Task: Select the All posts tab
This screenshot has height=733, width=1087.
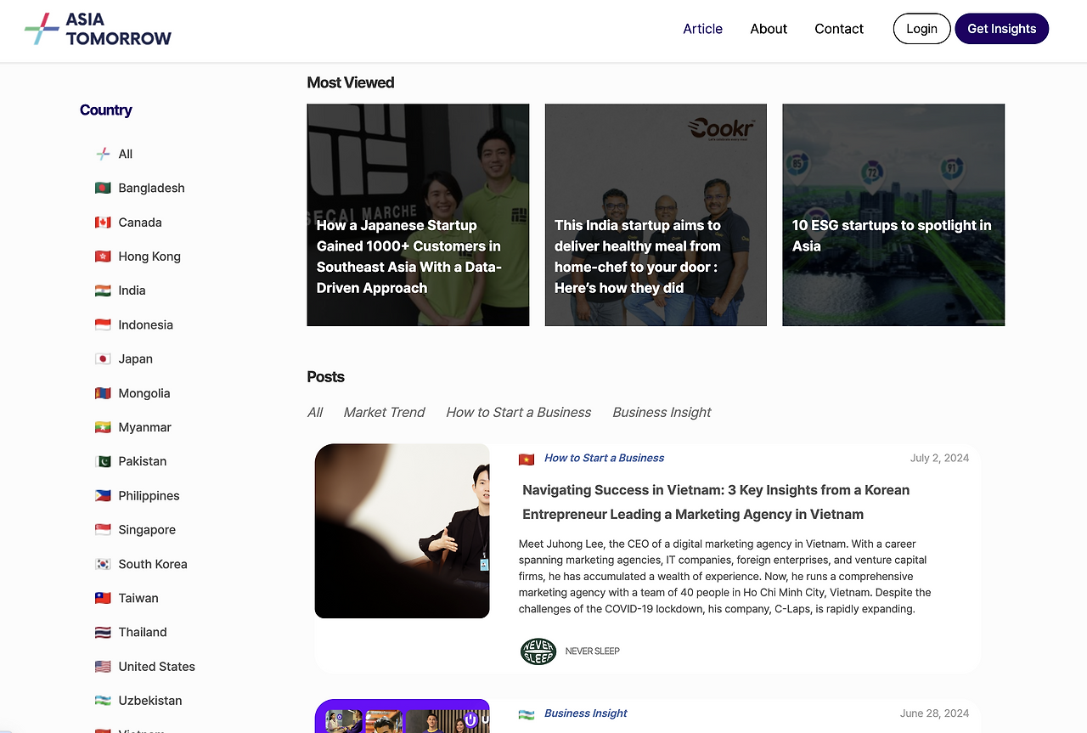Action: pos(315,412)
